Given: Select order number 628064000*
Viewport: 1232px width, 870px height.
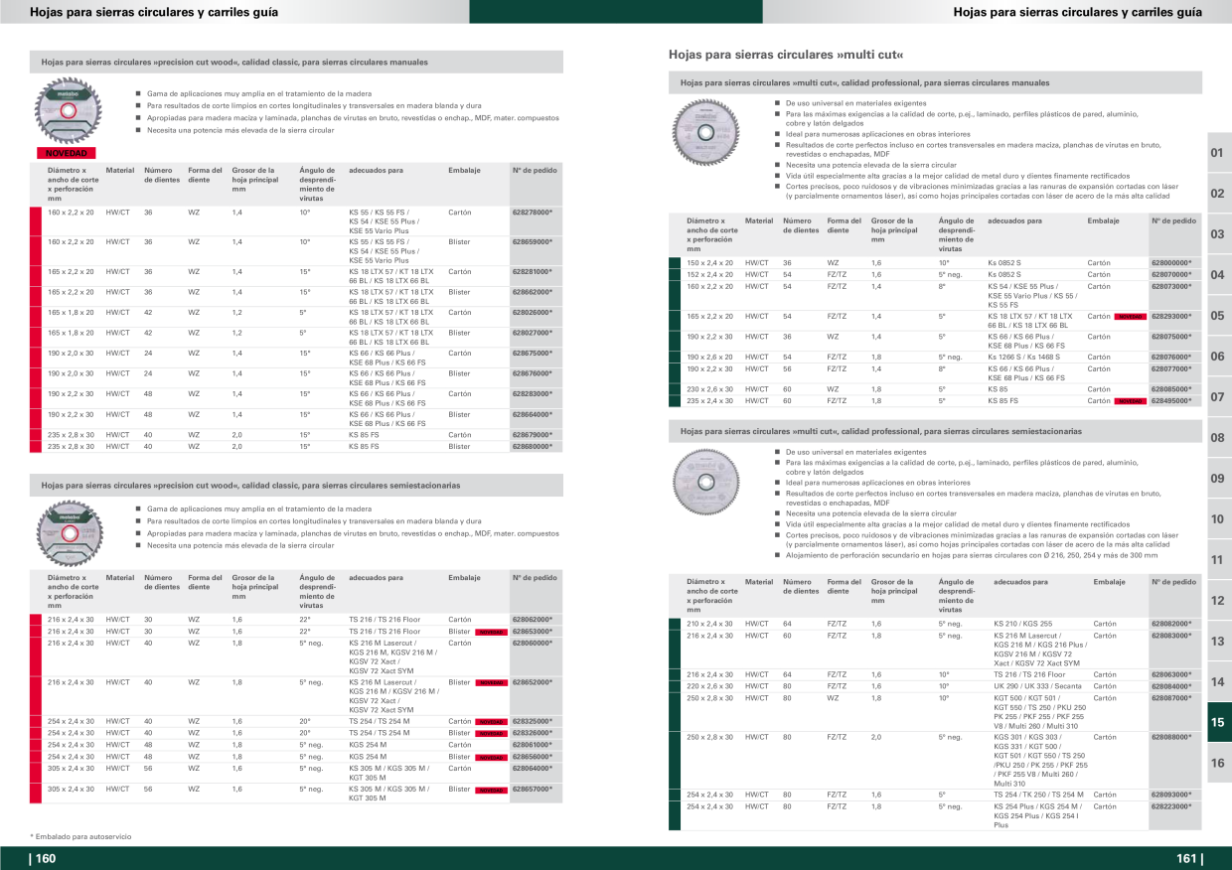Looking at the screenshot, I should (533, 768).
